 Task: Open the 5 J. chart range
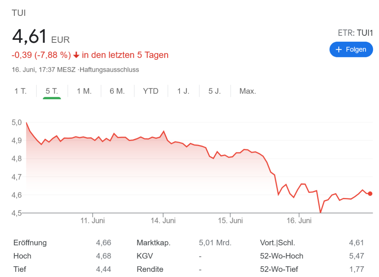[215, 91]
